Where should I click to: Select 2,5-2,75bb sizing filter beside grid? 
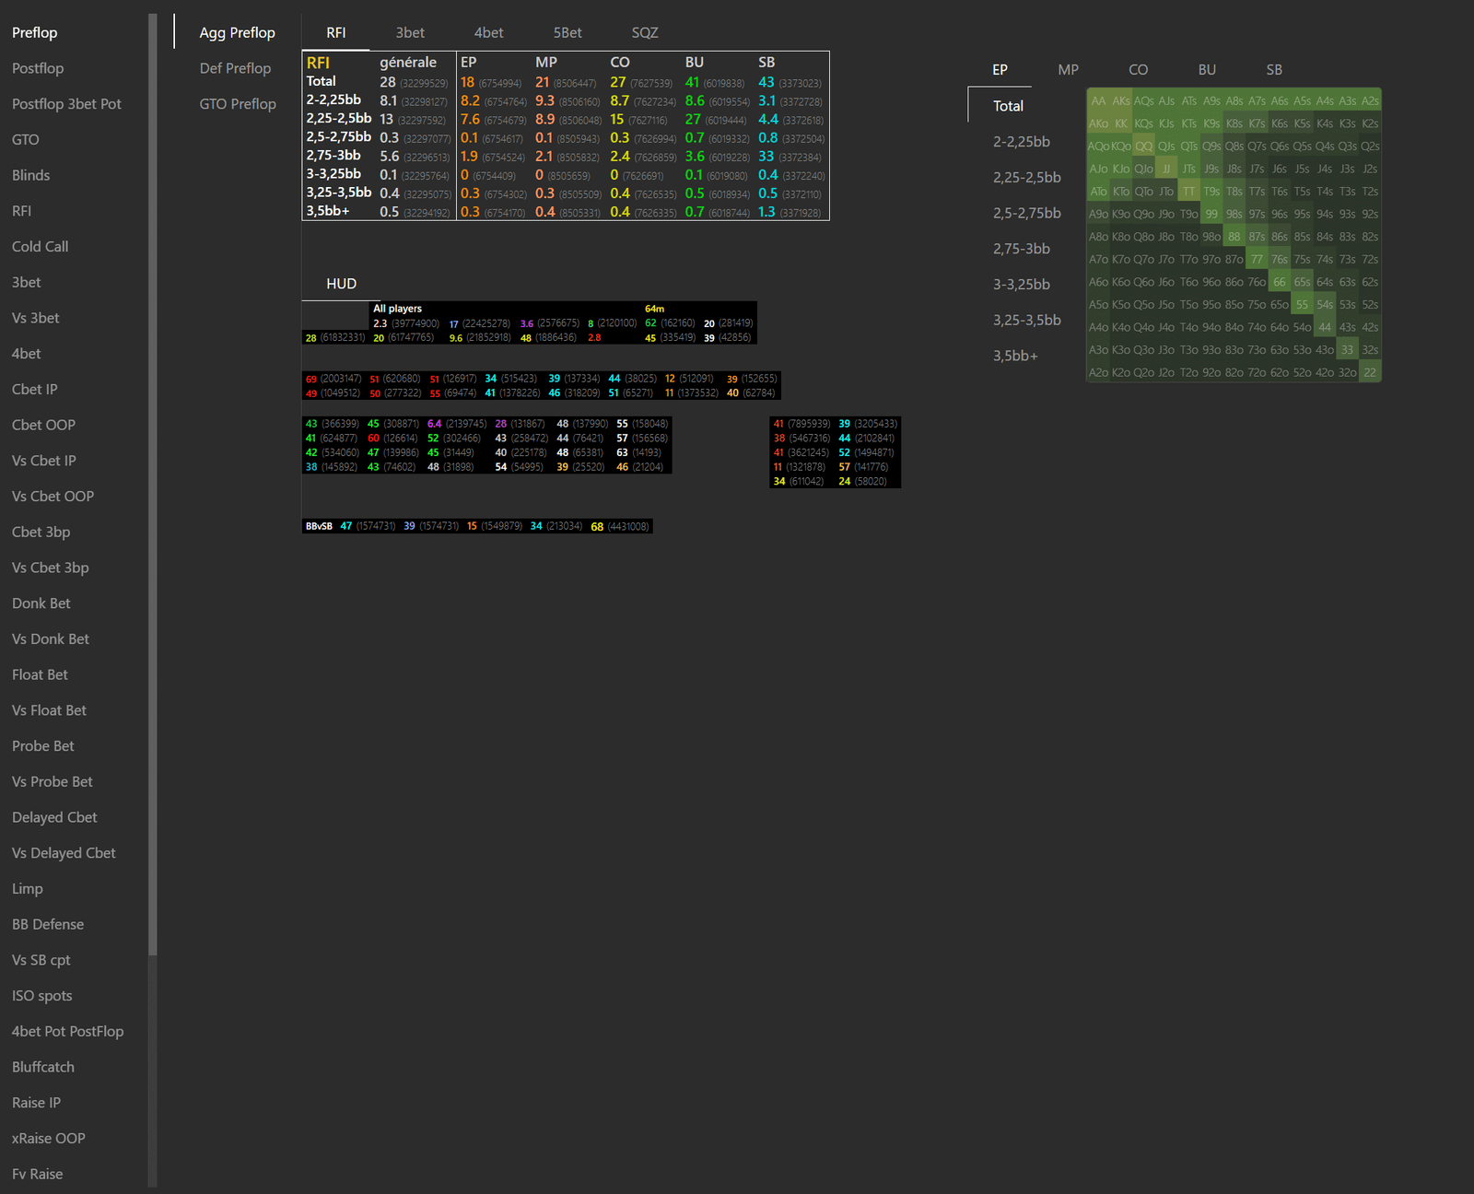coord(1027,213)
